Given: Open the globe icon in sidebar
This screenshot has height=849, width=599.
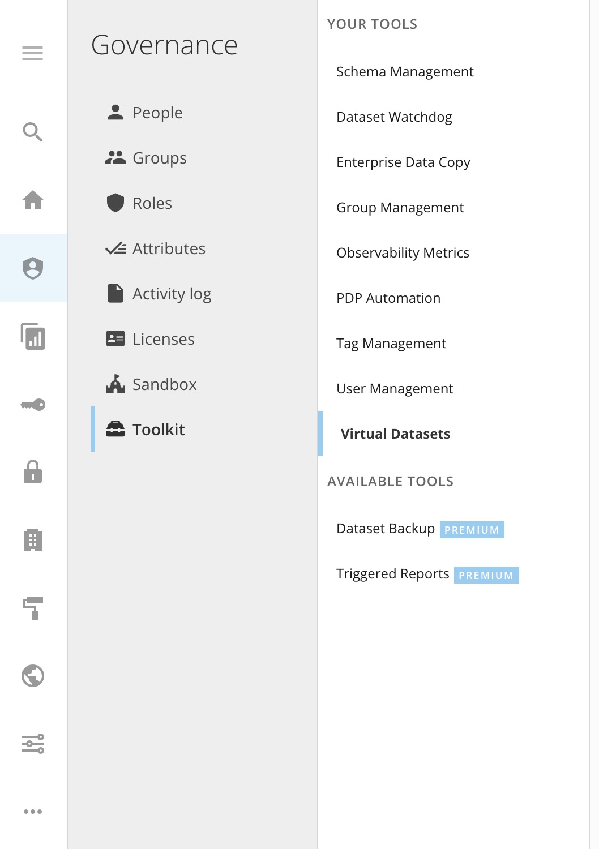Looking at the screenshot, I should tap(33, 676).
